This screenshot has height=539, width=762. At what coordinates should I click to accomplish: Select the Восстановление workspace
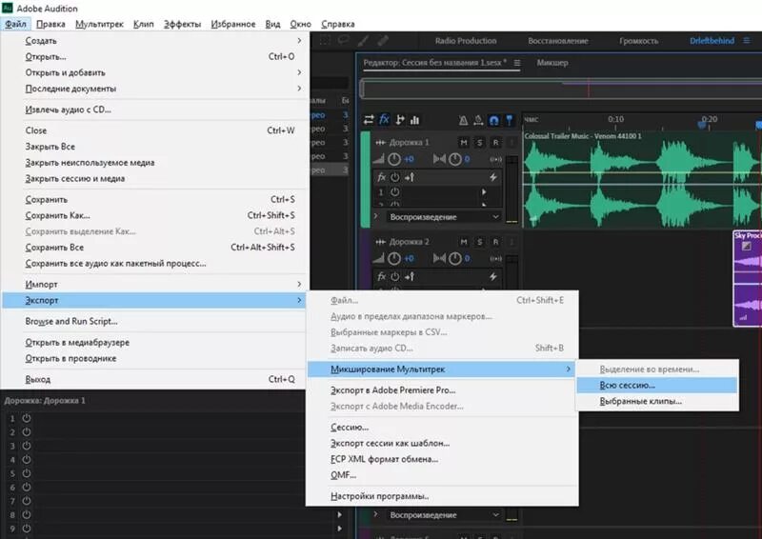click(x=558, y=41)
